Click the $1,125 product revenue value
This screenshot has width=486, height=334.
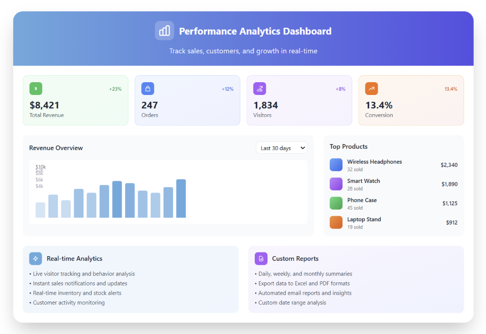[450, 203]
